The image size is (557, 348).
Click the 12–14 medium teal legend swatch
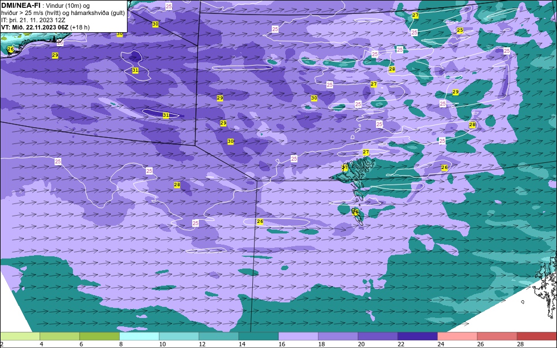[219, 336]
